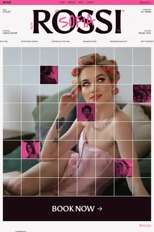Click the arrow icon beside top-bar BOOK NOW
Screen dimensions: 154x232
[x=150, y=3]
